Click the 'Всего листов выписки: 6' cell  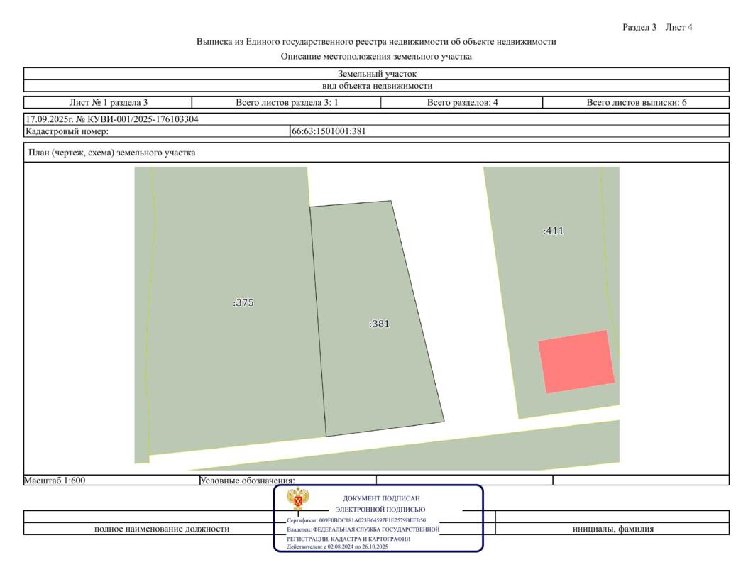[x=636, y=102]
